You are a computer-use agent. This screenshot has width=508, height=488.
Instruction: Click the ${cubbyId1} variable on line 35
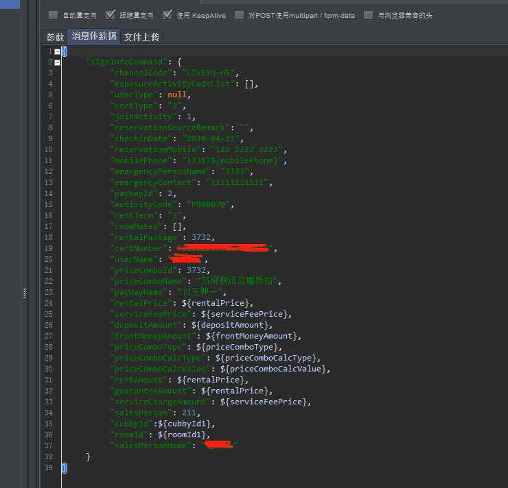(x=184, y=424)
